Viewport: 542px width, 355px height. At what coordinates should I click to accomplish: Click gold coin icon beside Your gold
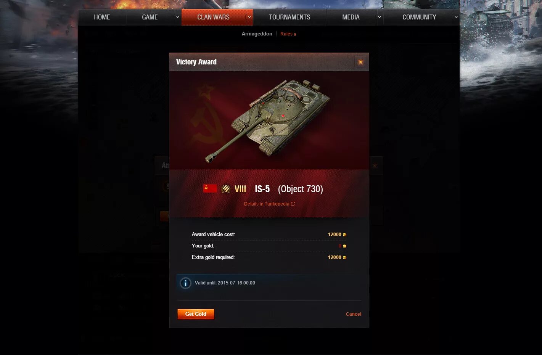coord(344,246)
